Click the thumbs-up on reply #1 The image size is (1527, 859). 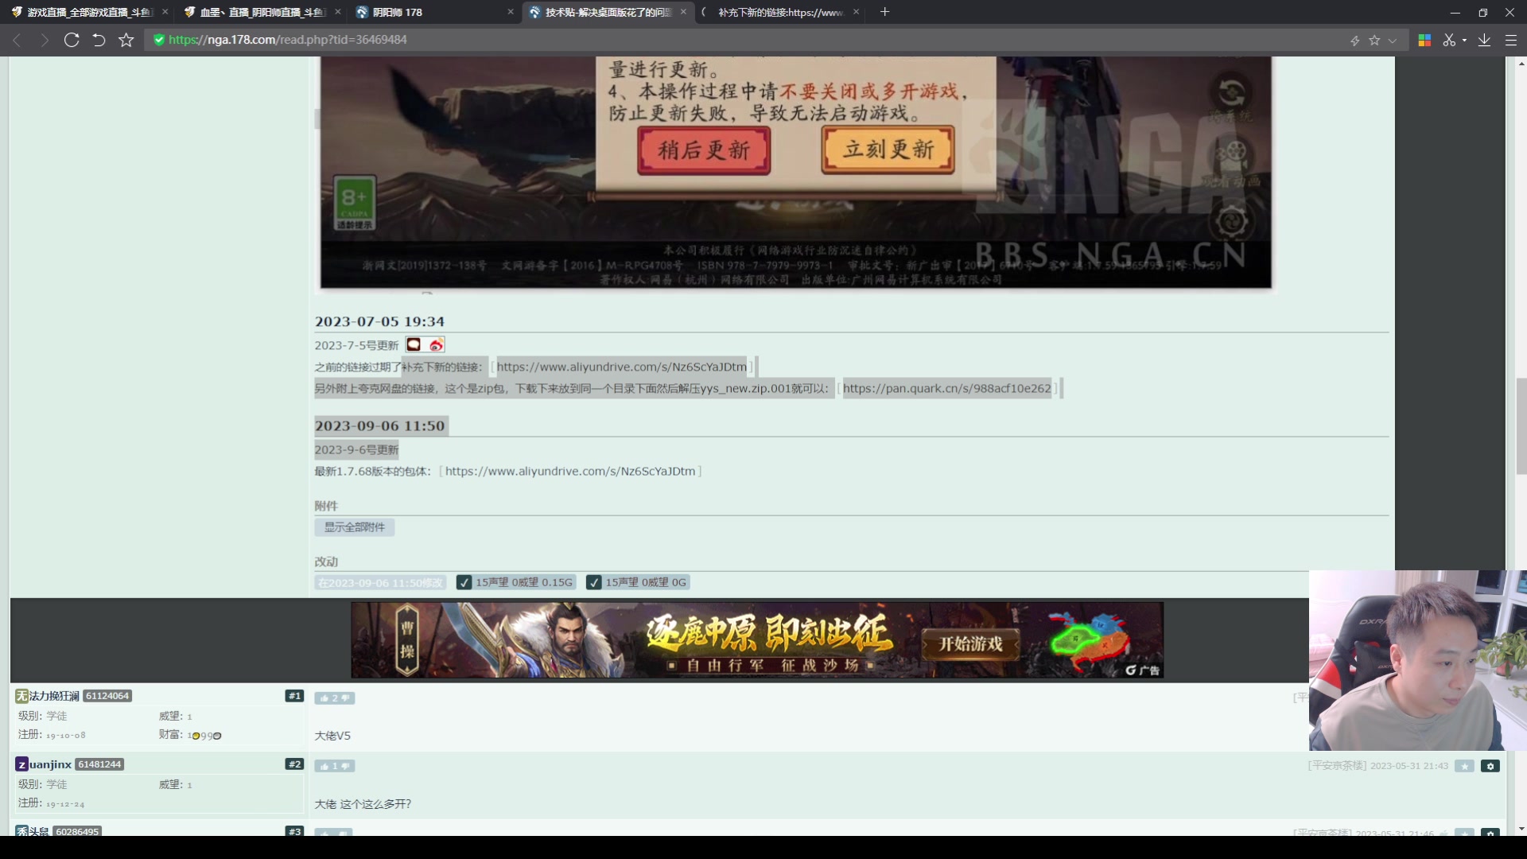[325, 698]
